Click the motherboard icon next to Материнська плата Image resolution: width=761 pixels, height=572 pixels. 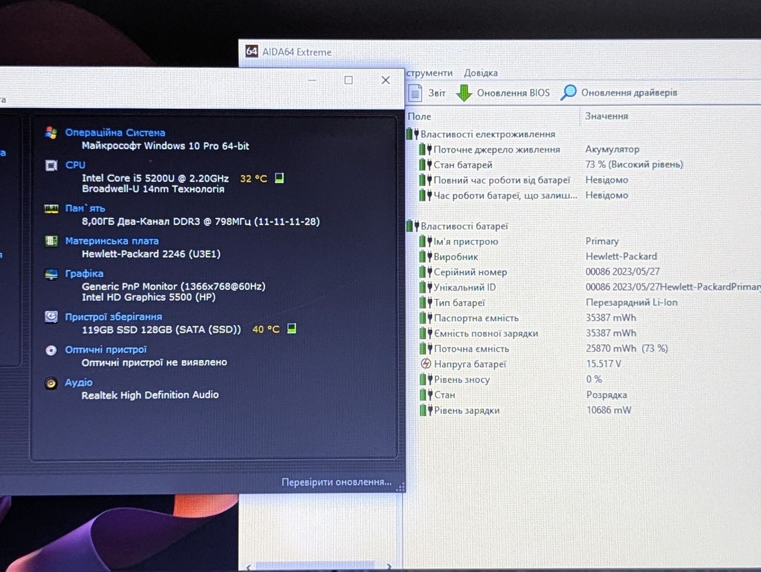point(51,241)
